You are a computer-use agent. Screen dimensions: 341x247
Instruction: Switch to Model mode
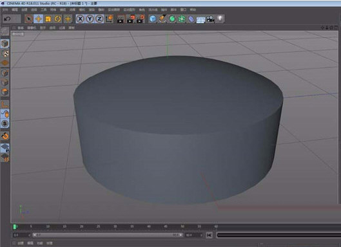[x=5, y=44]
